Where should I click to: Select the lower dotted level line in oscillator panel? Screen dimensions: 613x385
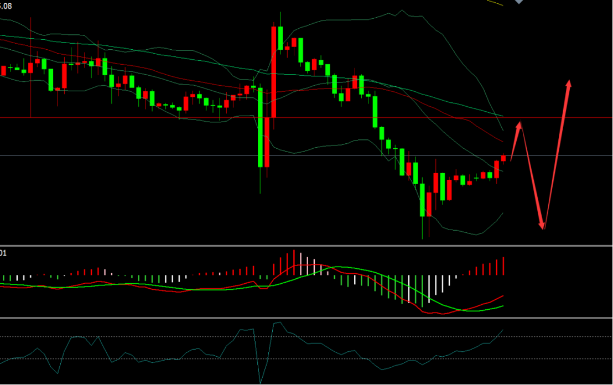tap(306, 359)
